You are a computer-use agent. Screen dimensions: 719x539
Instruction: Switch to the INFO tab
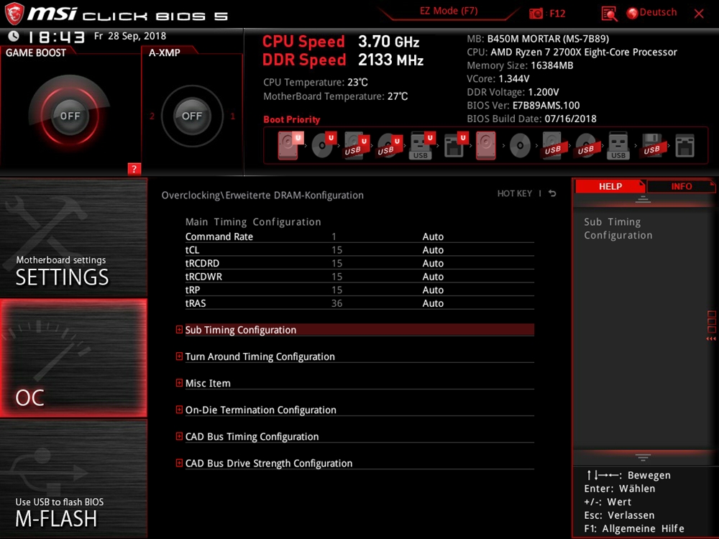(681, 186)
